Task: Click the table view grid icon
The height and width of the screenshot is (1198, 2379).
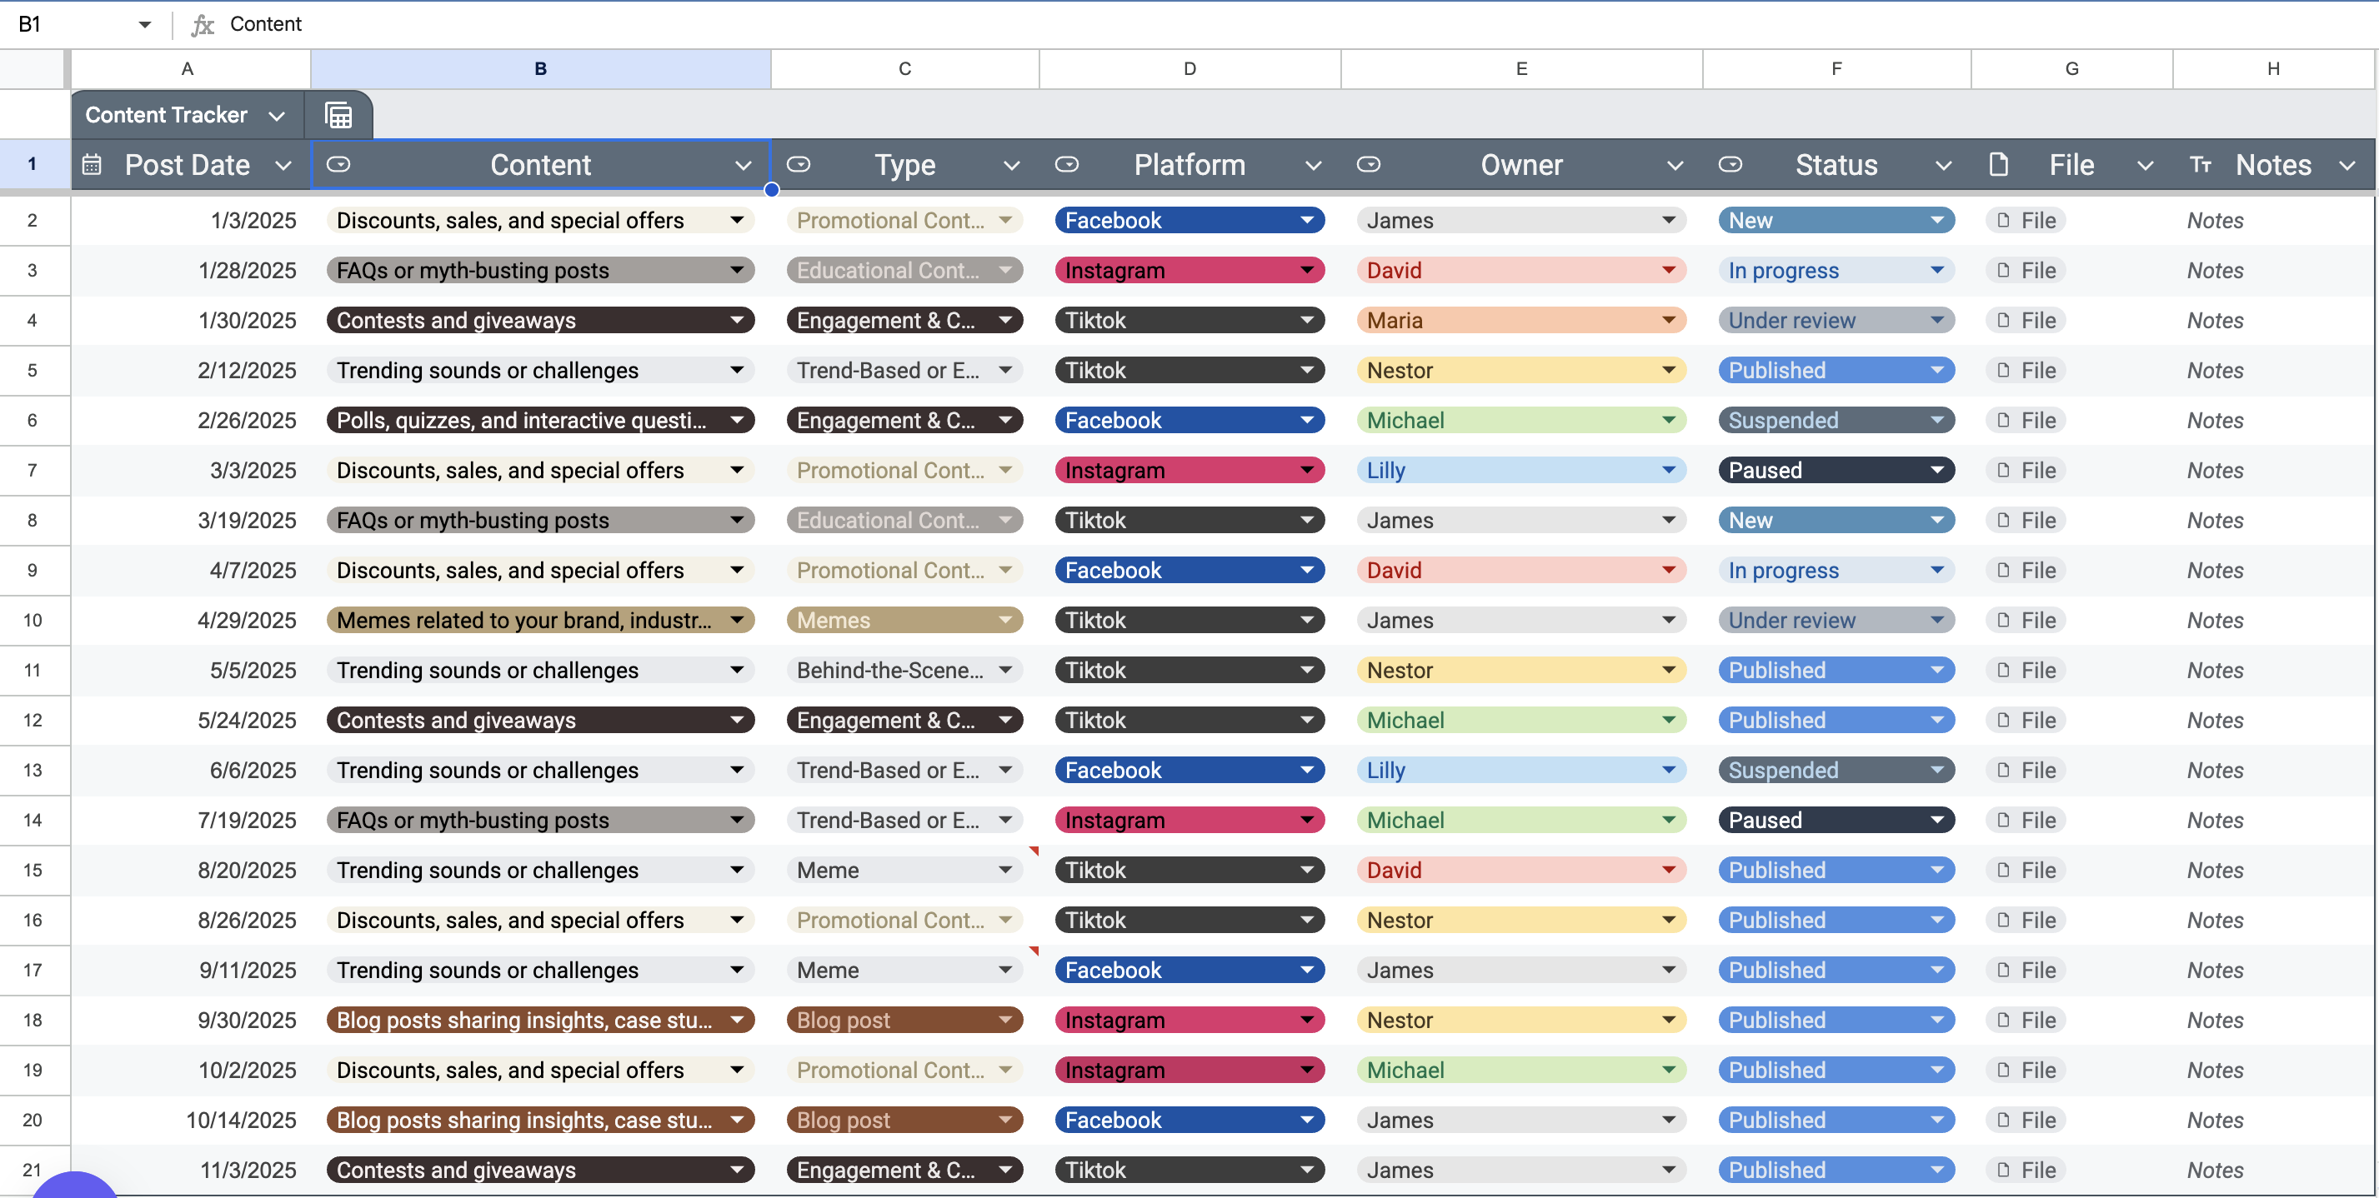Action: click(338, 115)
